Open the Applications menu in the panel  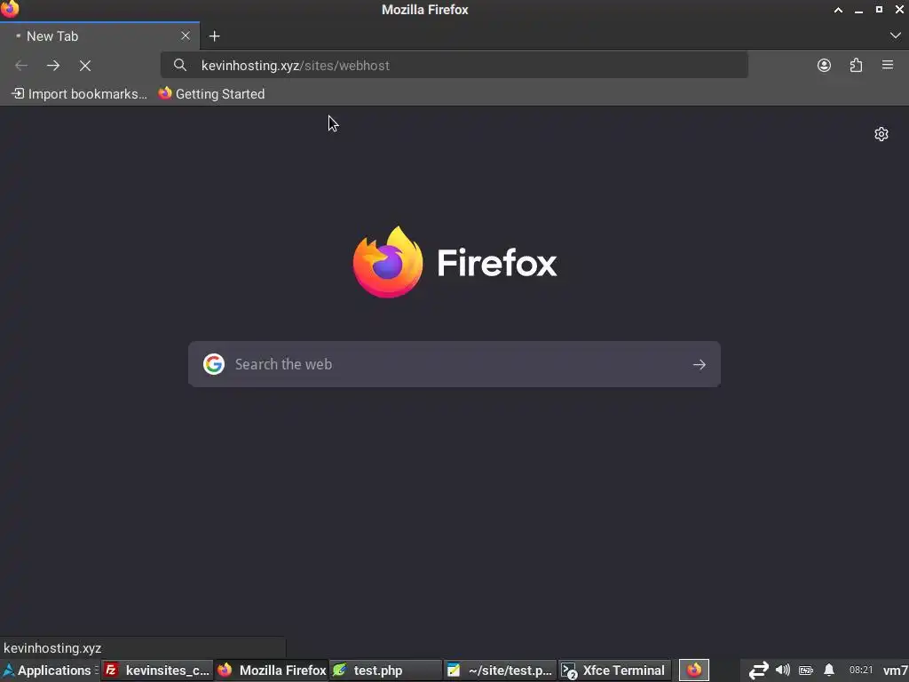pyautogui.click(x=48, y=670)
